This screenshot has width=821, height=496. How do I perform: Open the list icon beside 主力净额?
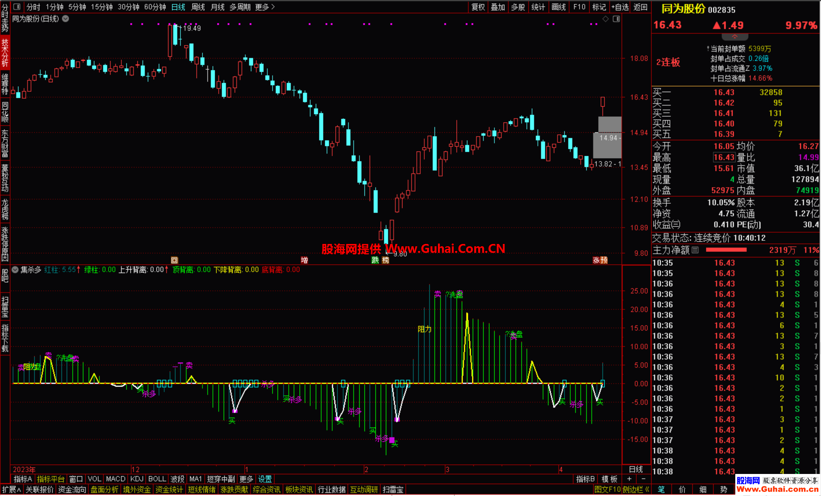(695, 250)
